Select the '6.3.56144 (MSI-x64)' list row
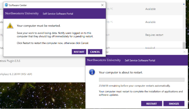The width and height of the screenshot is (189, 109). (43, 74)
